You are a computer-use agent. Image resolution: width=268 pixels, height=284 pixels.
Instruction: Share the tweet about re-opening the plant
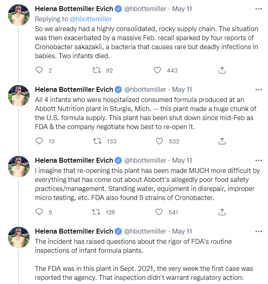coord(222,212)
